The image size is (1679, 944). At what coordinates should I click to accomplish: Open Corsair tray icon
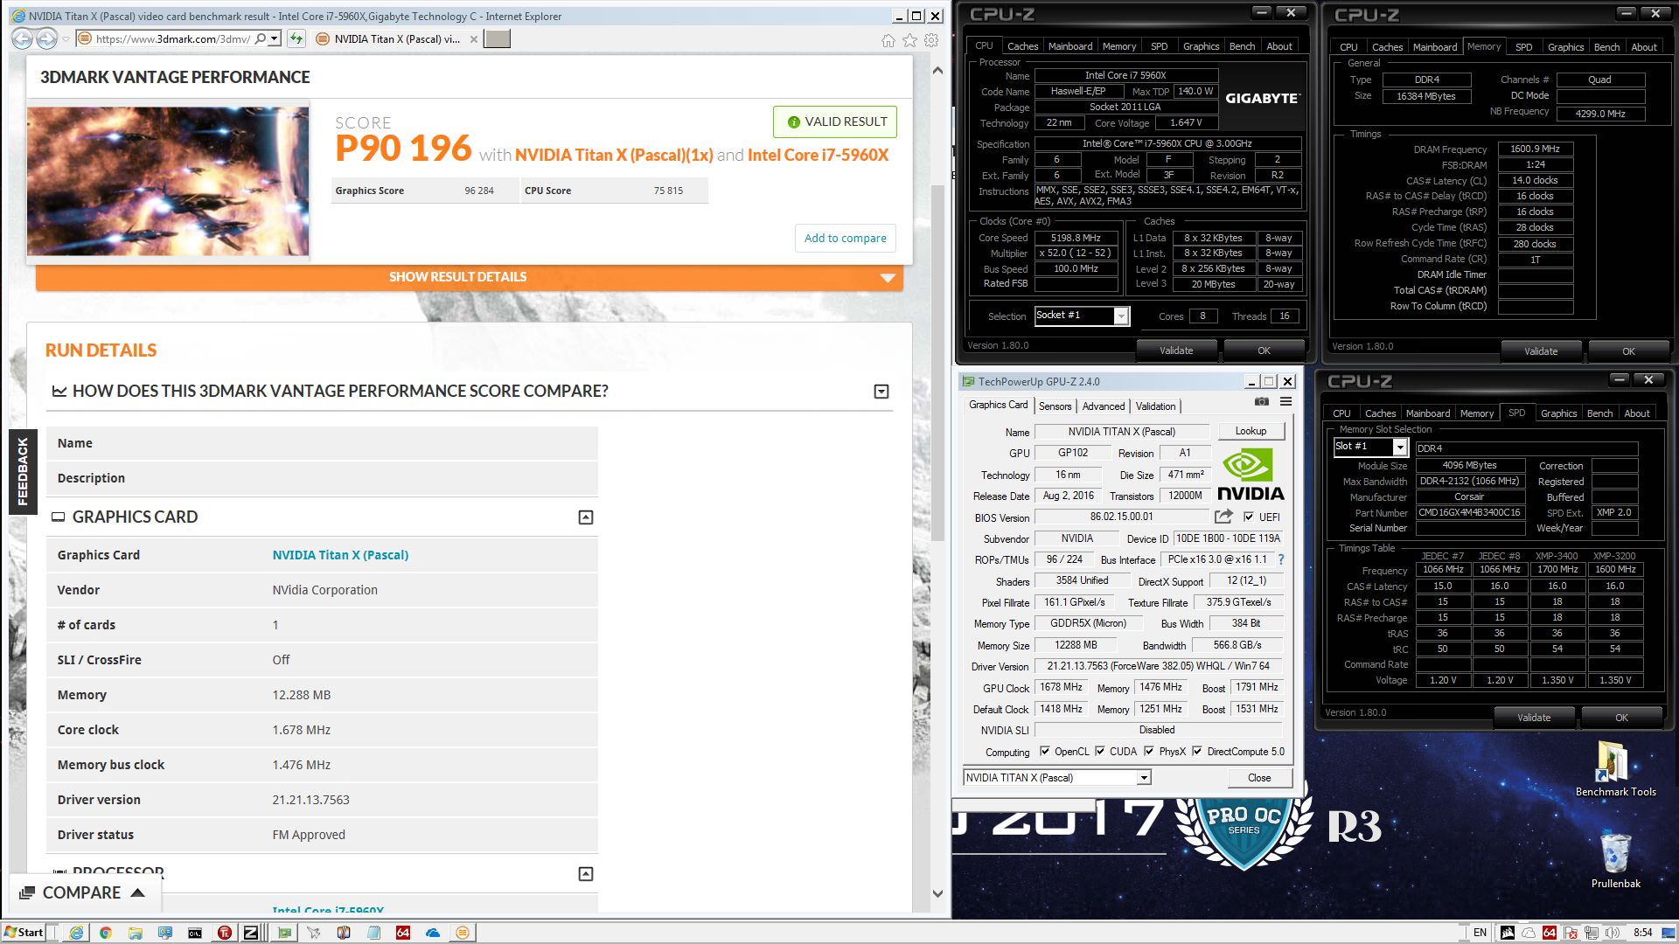[x=1508, y=933]
